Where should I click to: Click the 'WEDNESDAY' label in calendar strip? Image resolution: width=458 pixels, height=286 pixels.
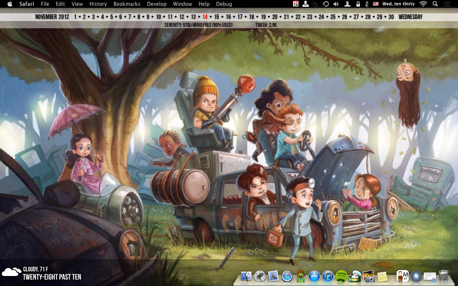(x=410, y=17)
